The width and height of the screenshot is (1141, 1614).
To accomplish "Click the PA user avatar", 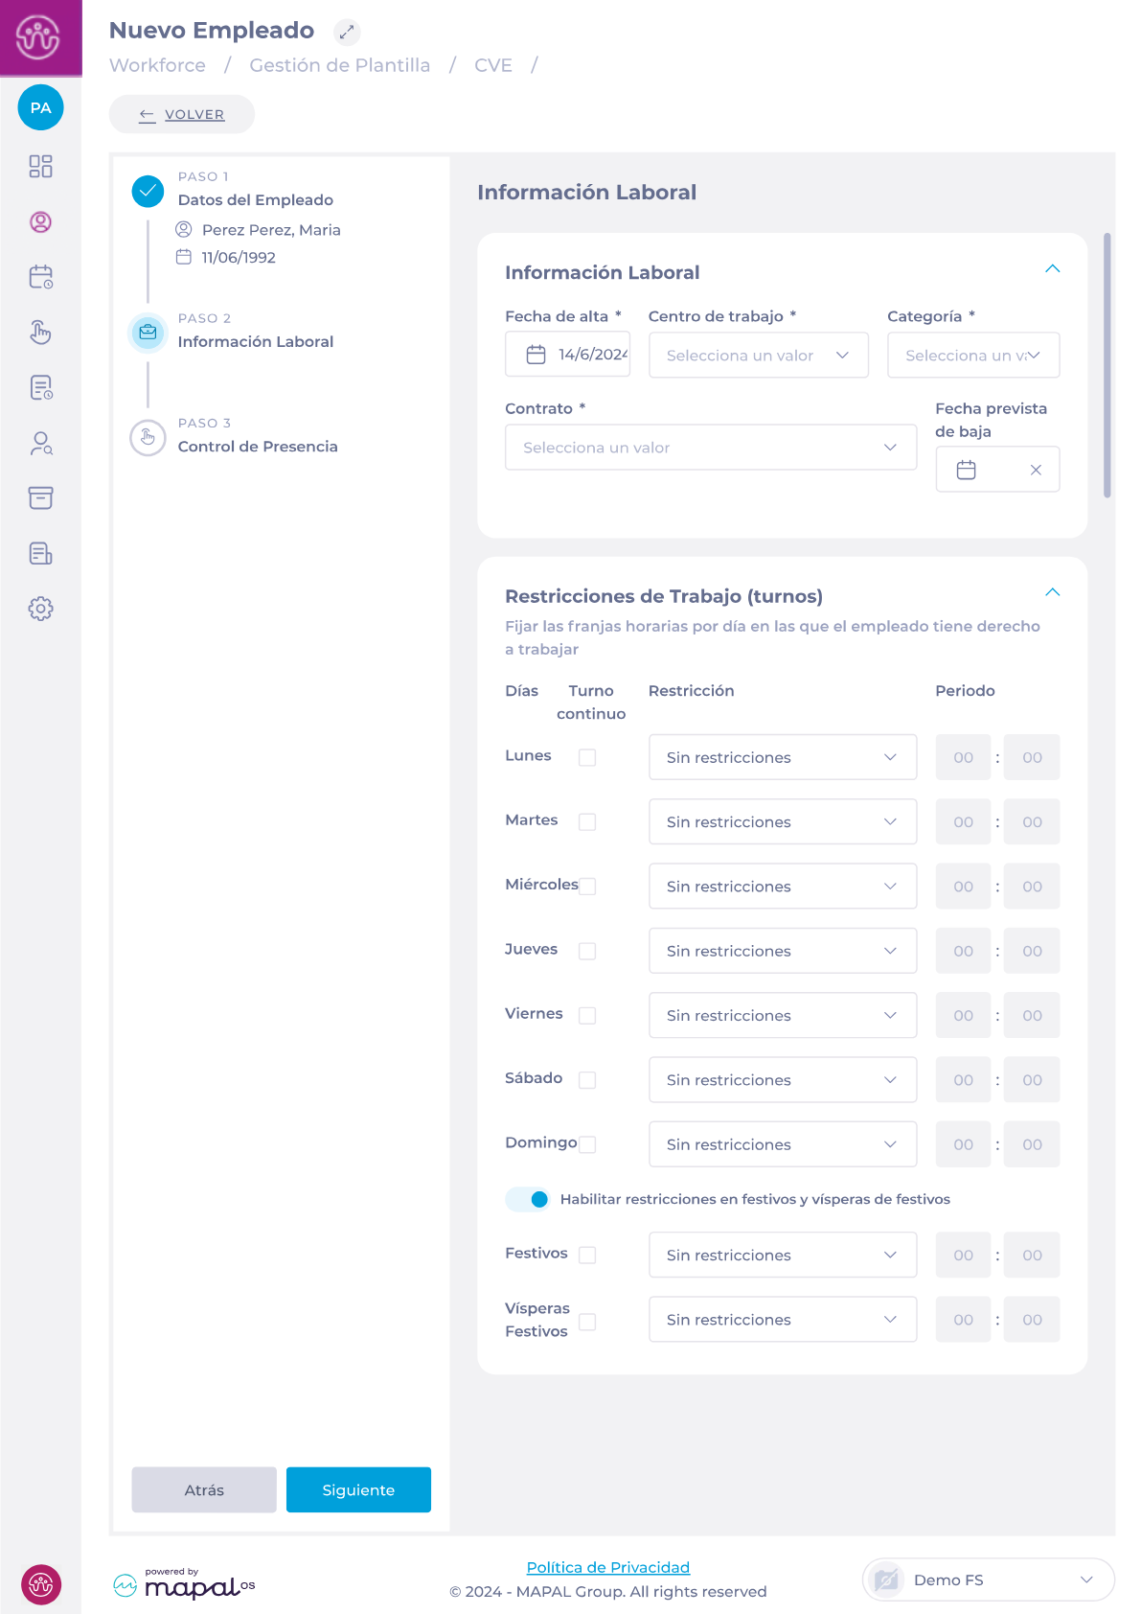I will point(40,107).
